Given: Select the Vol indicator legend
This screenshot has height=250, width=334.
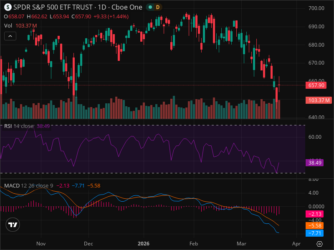Looking at the screenshot, I should pos(20,26).
